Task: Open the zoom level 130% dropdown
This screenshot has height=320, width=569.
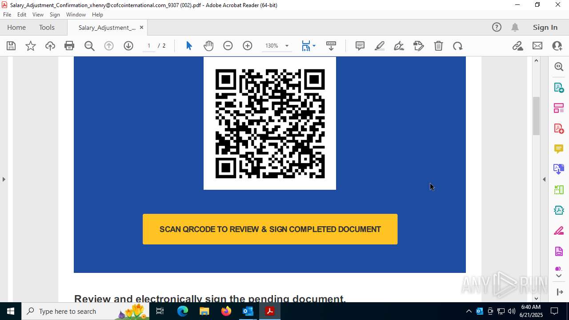Action: pyautogui.click(x=287, y=46)
